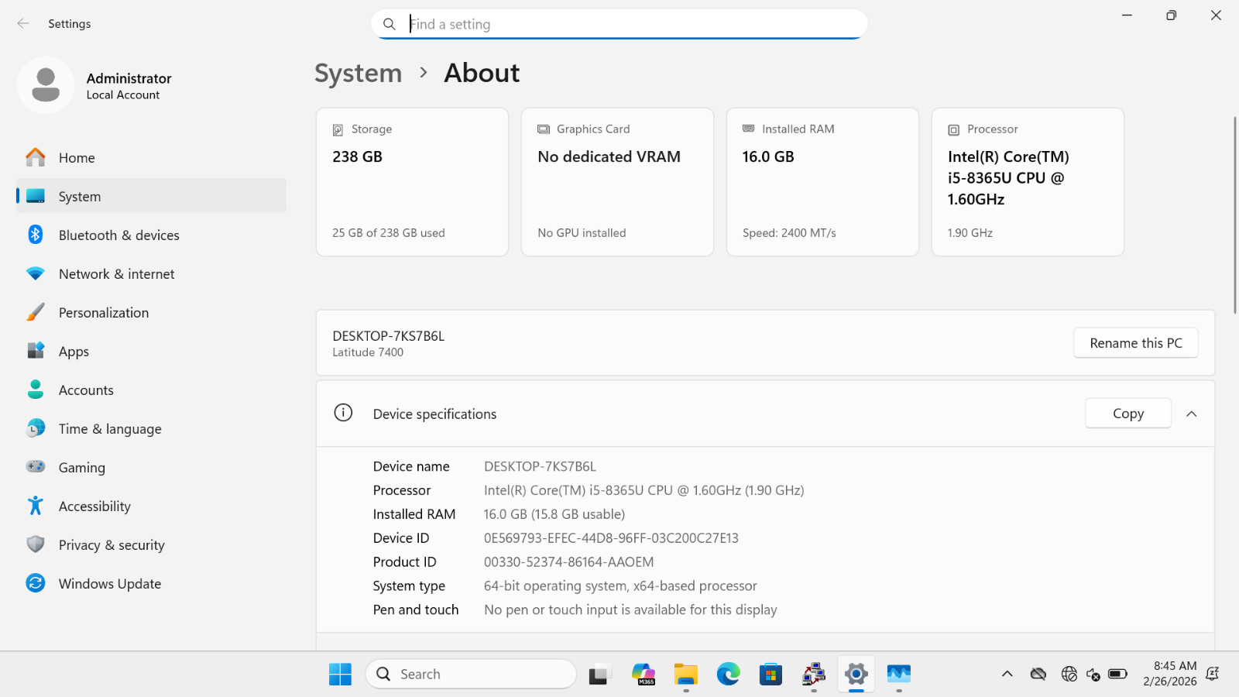Select System in the sidebar
1239x697 pixels.
[x=151, y=196]
